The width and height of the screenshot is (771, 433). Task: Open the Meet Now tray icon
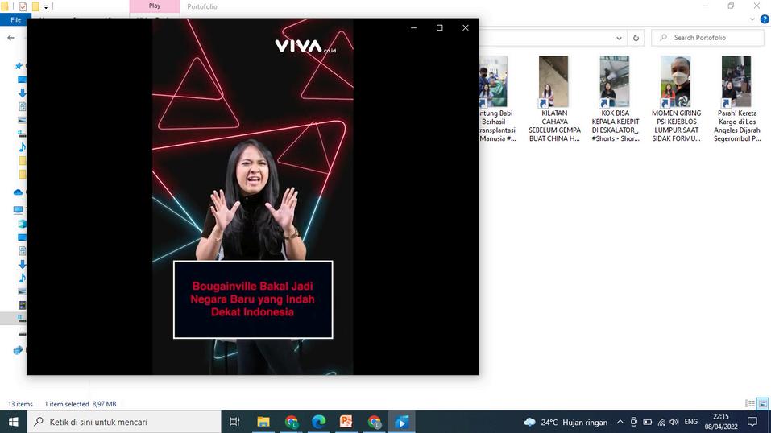pos(634,422)
